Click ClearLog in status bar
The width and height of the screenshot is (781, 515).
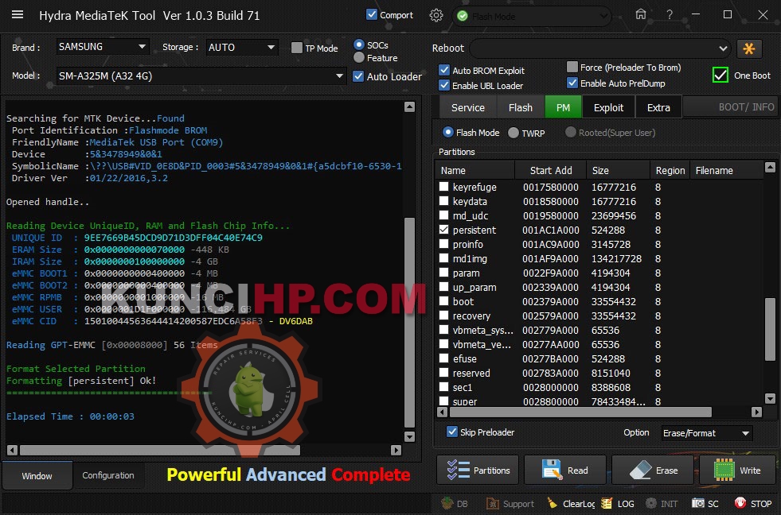click(x=571, y=504)
